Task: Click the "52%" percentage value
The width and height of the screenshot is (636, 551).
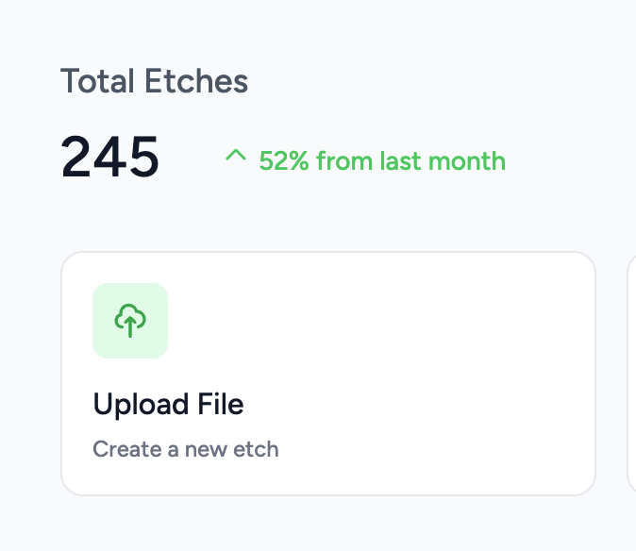Action: [284, 161]
